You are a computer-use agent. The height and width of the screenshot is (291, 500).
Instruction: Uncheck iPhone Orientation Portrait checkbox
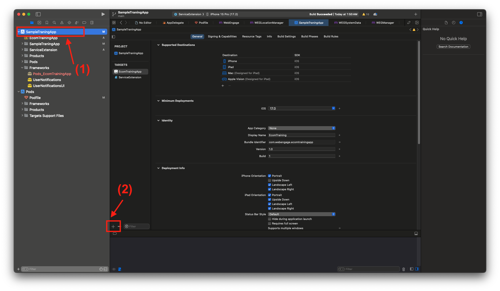[269, 176]
